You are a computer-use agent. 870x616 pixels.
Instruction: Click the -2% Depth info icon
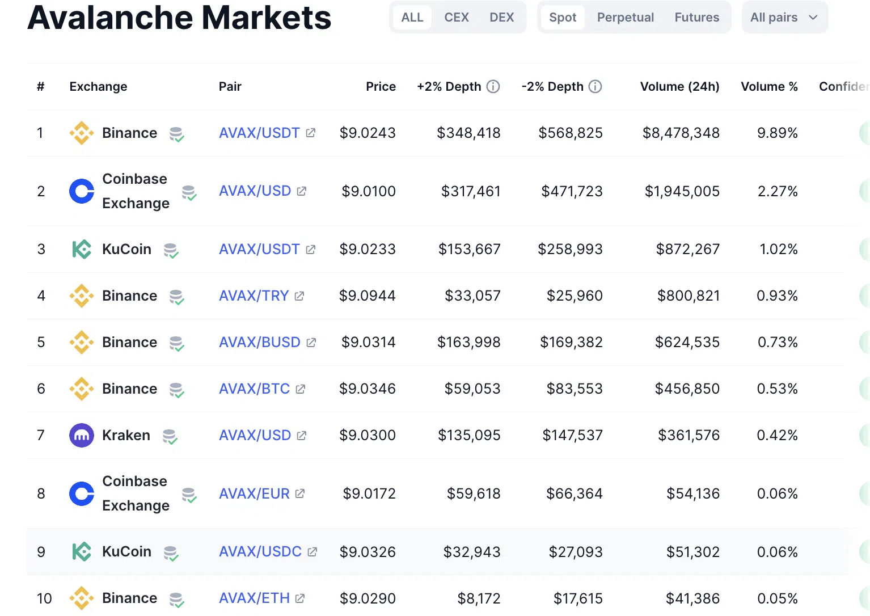tap(595, 86)
